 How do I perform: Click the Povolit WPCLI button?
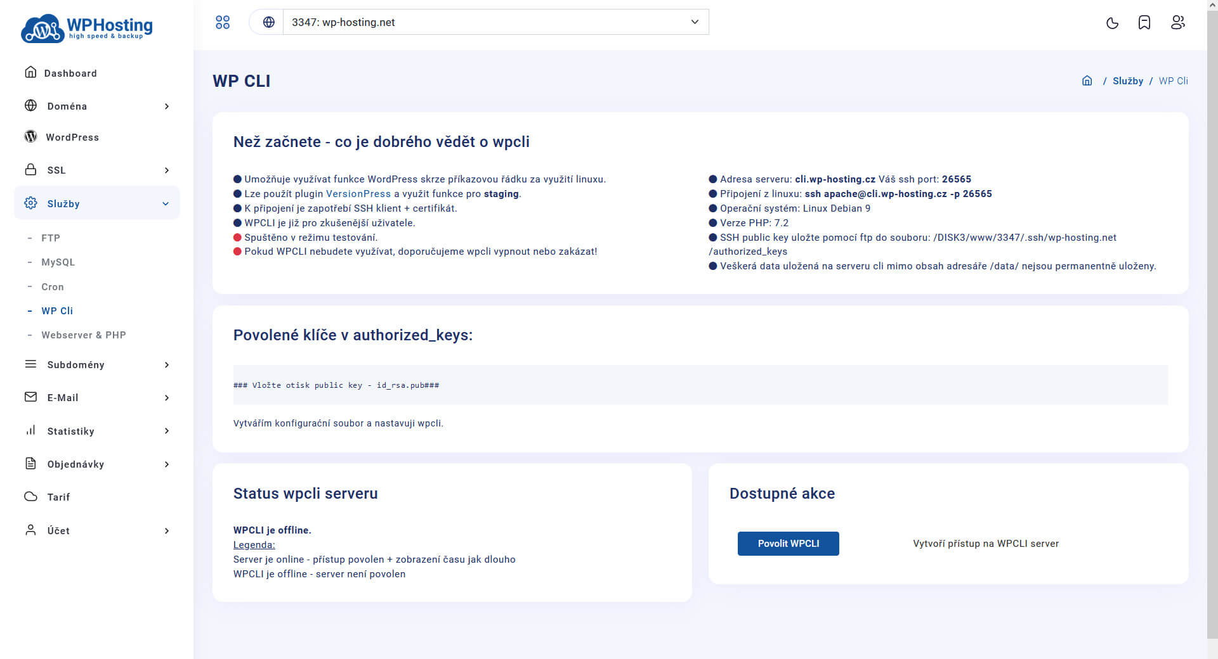pyautogui.click(x=789, y=544)
